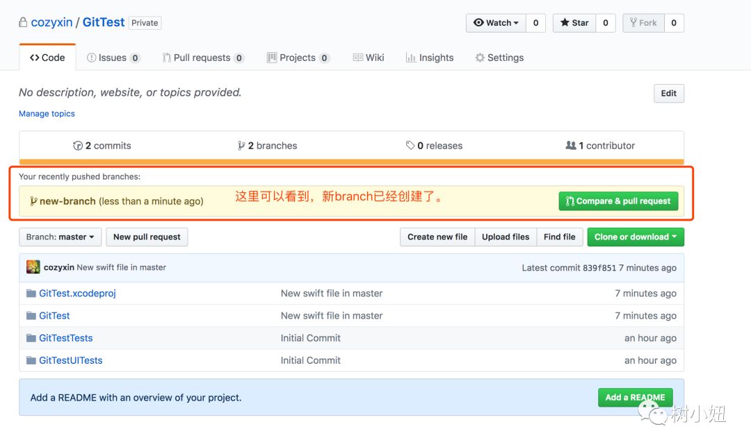Click the branches fork icon
This screenshot has height=447, width=751.
click(241, 145)
